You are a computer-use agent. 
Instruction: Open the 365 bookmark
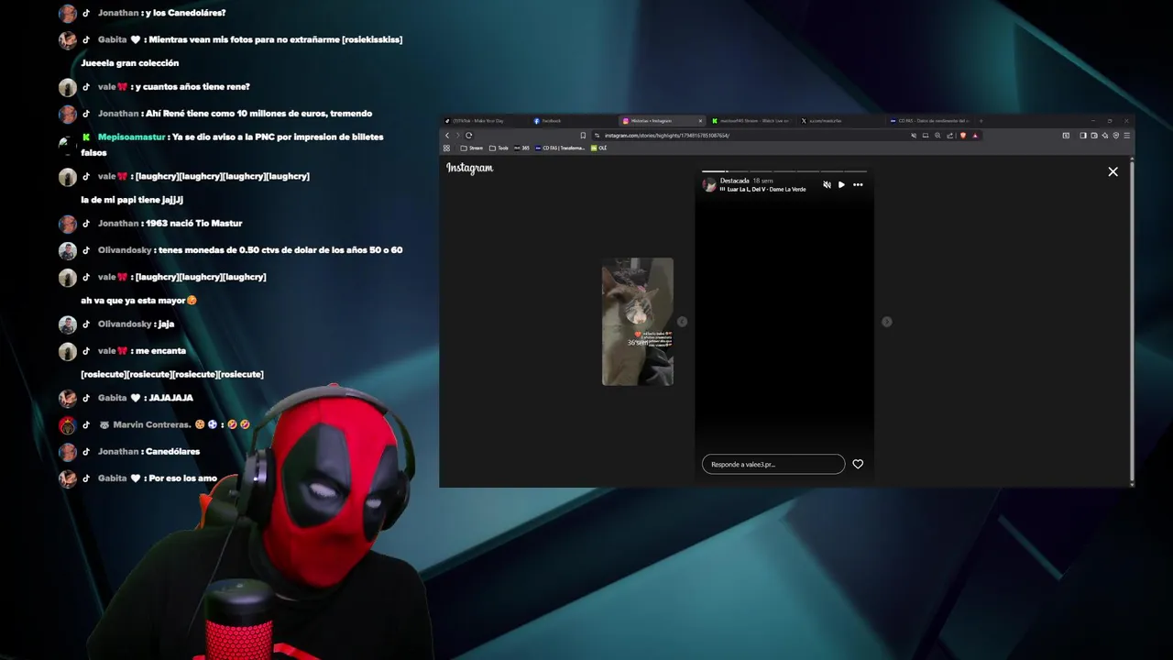pos(521,148)
